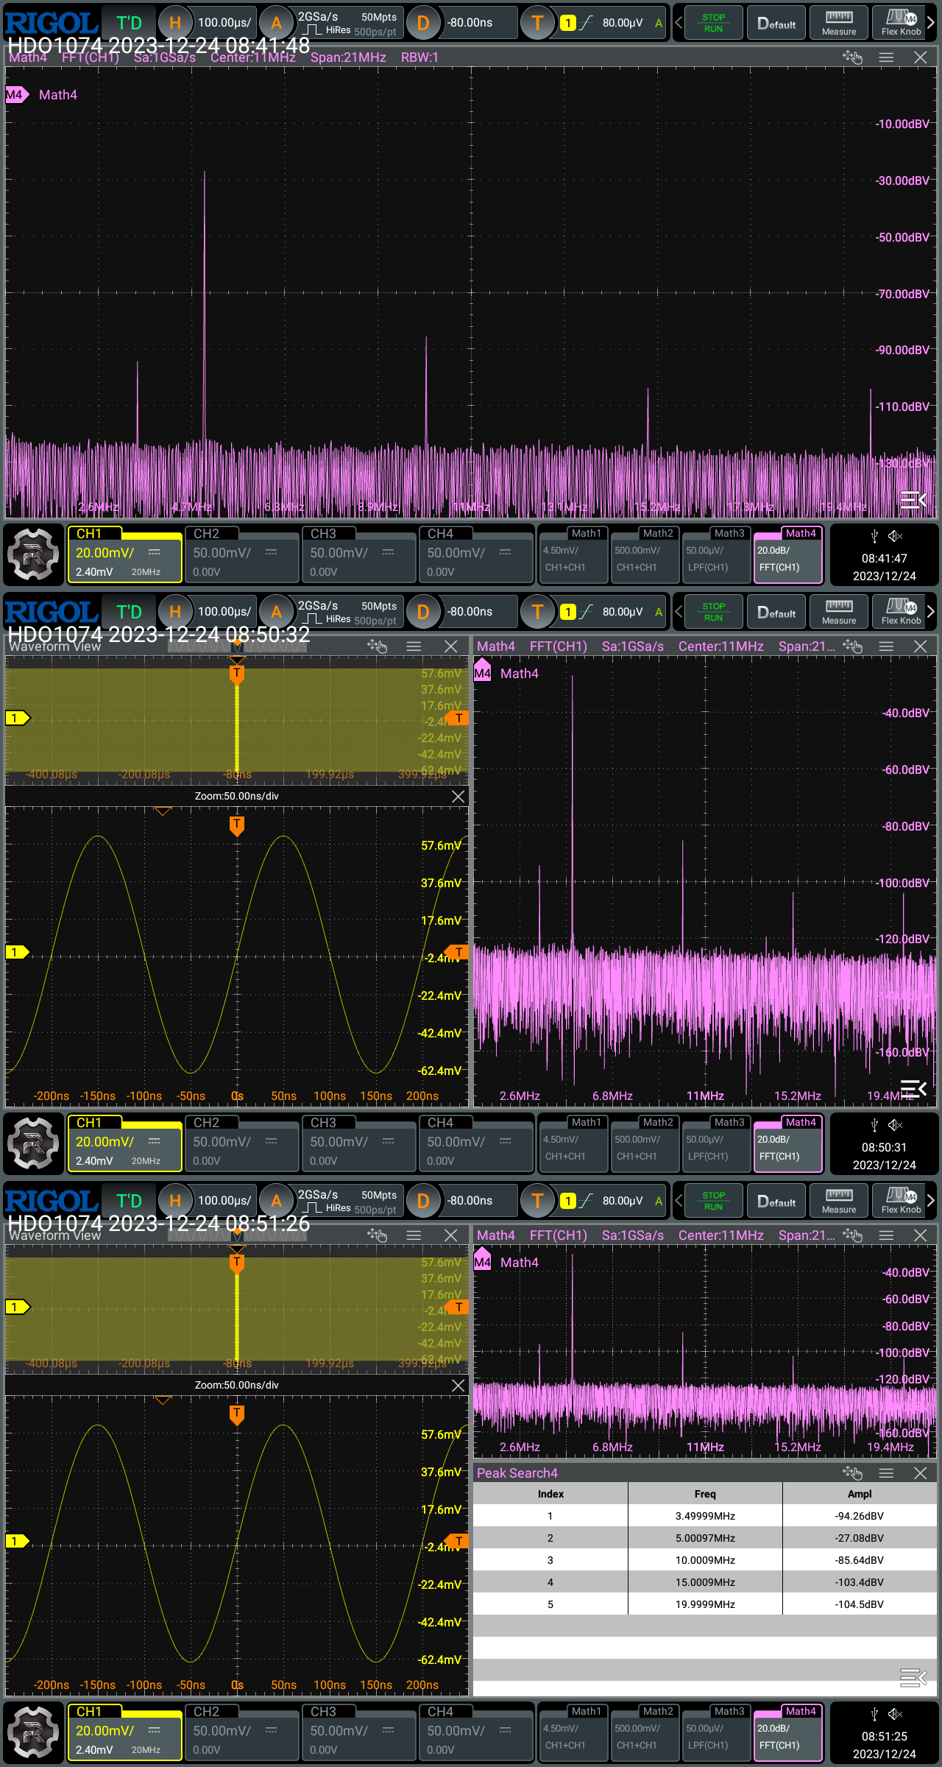Open the Rigol gear function menu above the 08:41:47 clock
Viewport: 942px width, 1767px height.
click(33, 555)
